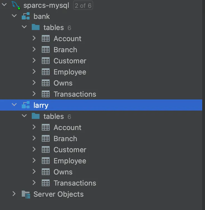Click the '2 of 6' schema filter badge
205x210 pixels.
coord(83,5)
